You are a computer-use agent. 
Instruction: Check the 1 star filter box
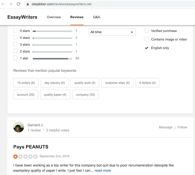[x=15, y=58]
